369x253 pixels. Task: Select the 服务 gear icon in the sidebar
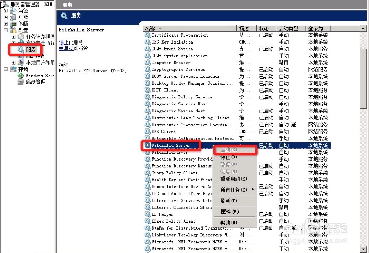pyautogui.click(x=20, y=49)
